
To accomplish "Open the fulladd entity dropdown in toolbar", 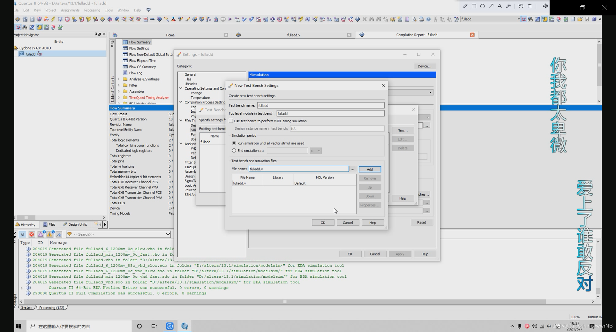I will click(x=518, y=19).
